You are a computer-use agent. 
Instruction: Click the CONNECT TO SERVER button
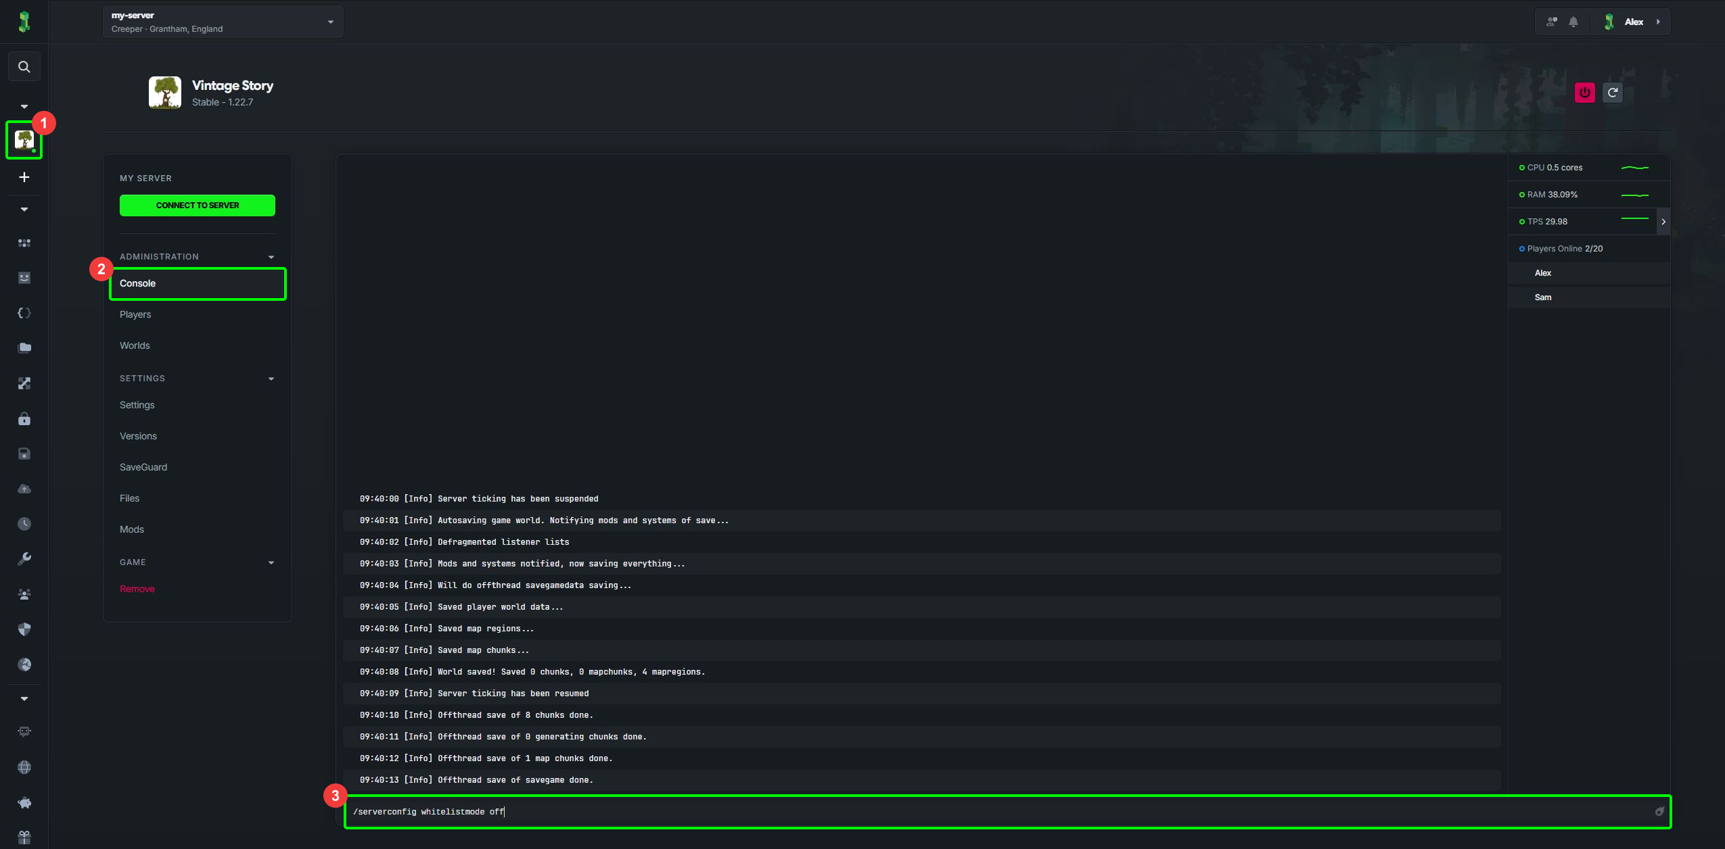click(x=198, y=205)
